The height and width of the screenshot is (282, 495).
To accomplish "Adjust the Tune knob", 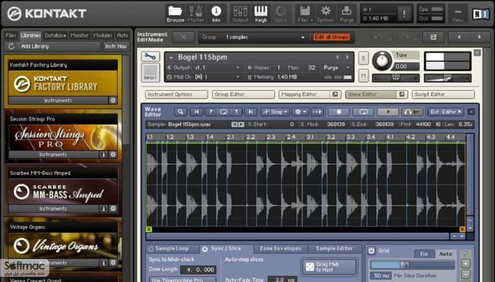I will point(382,61).
